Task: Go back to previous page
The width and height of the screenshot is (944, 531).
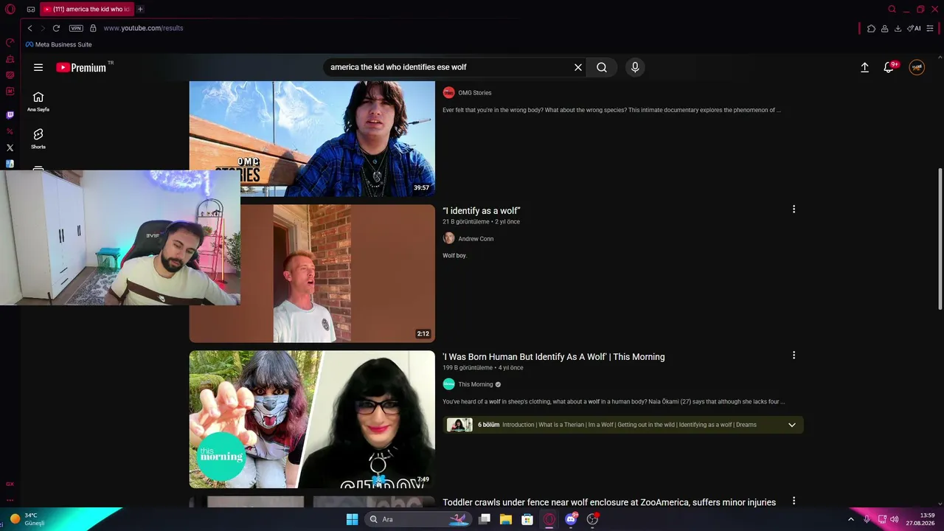Action: pos(29,28)
